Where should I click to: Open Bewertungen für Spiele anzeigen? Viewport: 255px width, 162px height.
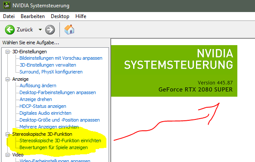coord(53,147)
